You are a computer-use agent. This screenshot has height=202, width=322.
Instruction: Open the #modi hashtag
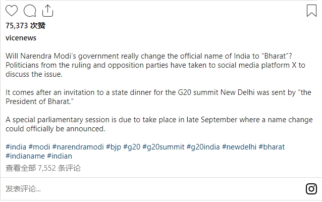[x=39, y=147]
